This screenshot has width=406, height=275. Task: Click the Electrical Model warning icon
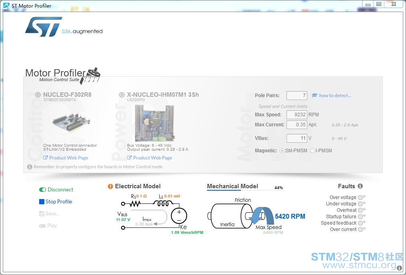pos(110,186)
